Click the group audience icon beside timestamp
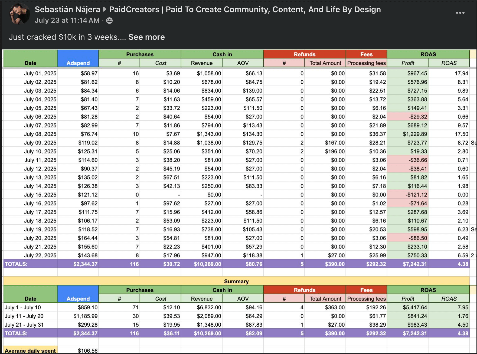The width and height of the screenshot is (477, 354). 109,21
